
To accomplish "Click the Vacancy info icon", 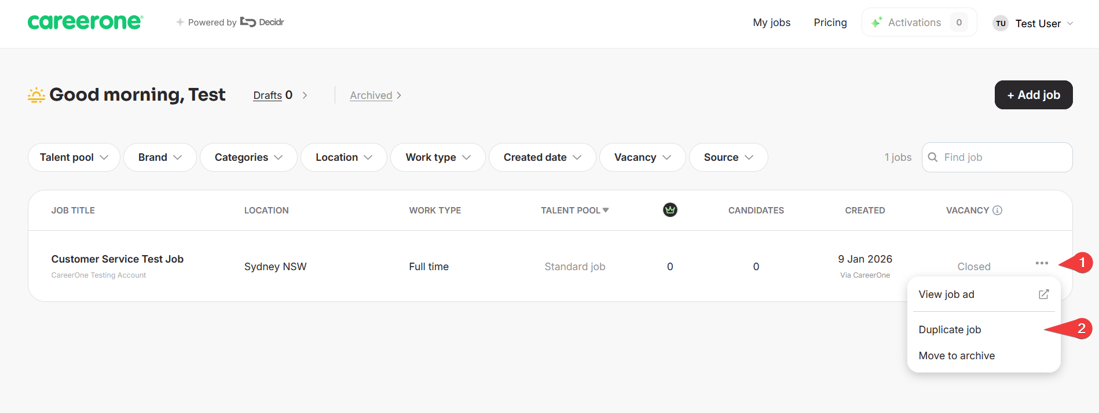I will click(997, 211).
